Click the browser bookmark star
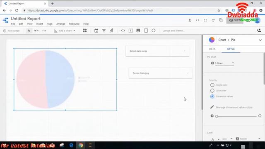 pyautogui.click(x=219, y=10)
